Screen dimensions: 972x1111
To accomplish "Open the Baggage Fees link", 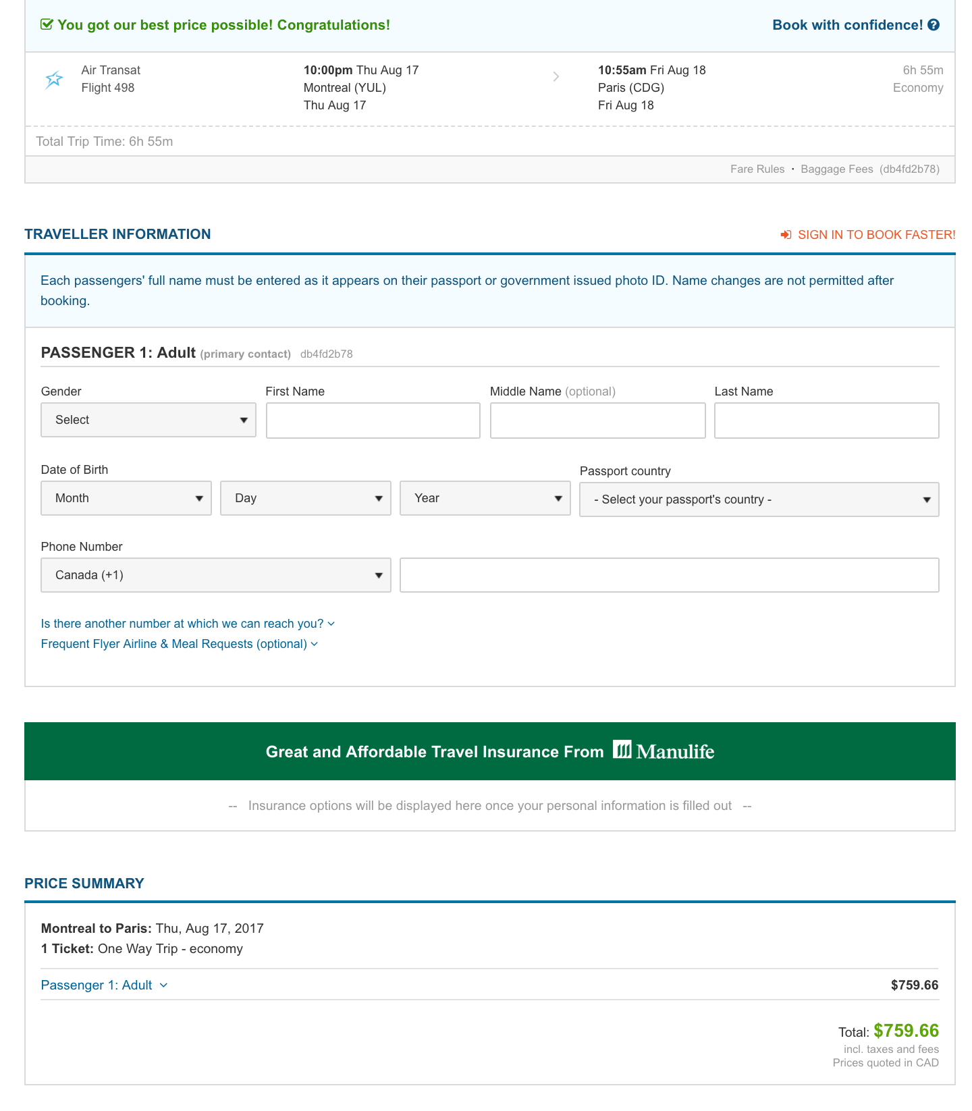I will (x=836, y=169).
